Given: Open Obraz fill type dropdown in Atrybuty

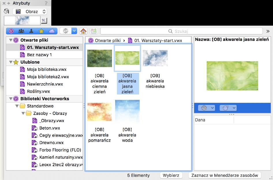Looking at the screenshot, I should pyautogui.click(x=30, y=12).
